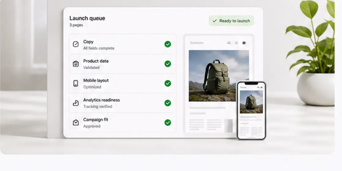Select the Launch queue heading
This screenshot has width=342, height=171.
pyautogui.click(x=87, y=18)
